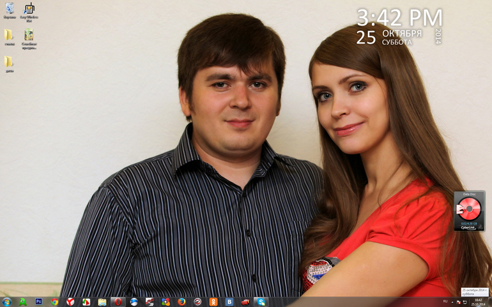Viewport: 492px width, 307px height.
Task: Click the Action Center flag icon
Action: click(459, 301)
